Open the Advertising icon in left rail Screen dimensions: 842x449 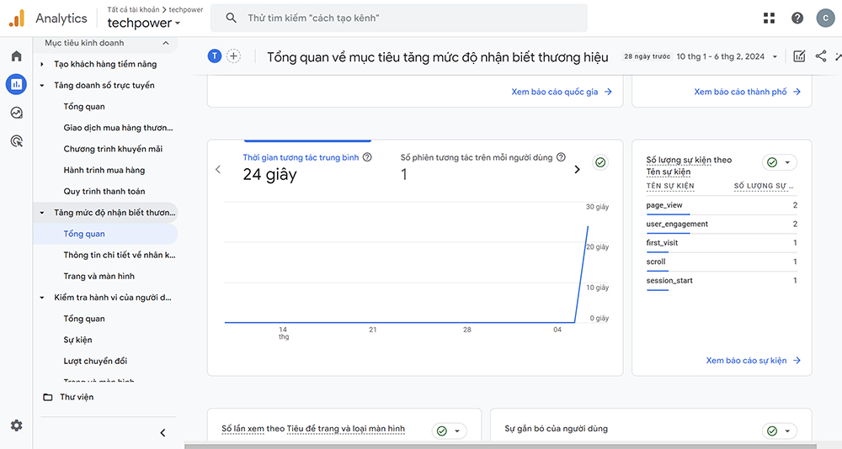tap(16, 140)
